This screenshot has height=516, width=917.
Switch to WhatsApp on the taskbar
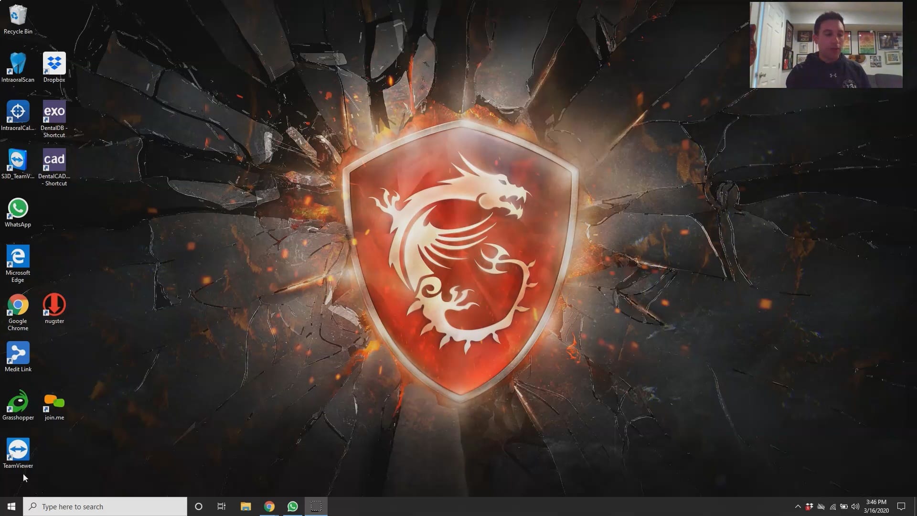293,506
